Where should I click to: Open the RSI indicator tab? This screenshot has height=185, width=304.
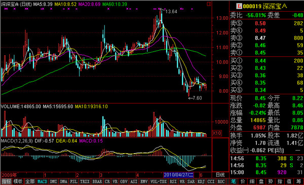(x=173, y=181)
